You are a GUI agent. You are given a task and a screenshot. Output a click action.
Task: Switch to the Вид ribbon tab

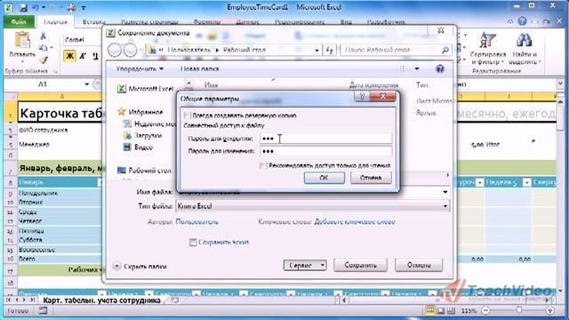pos(346,21)
